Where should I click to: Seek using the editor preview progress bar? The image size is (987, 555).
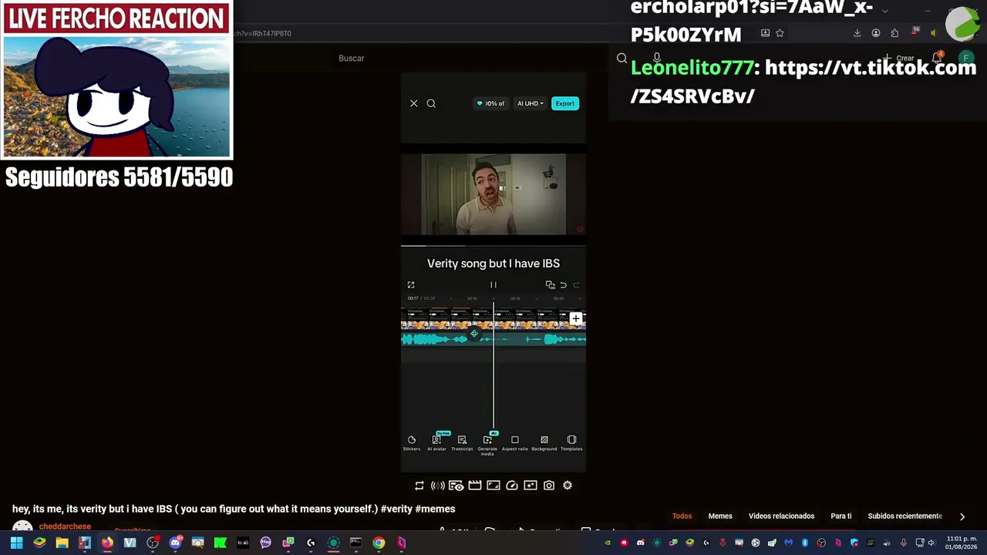coord(493,246)
